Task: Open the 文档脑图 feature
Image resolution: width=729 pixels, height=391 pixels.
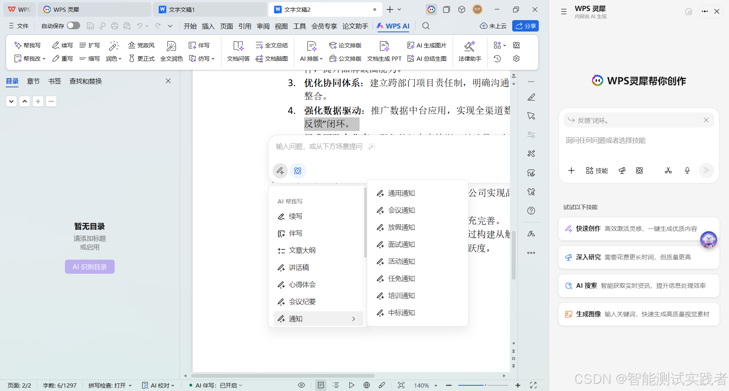Action: point(272,58)
